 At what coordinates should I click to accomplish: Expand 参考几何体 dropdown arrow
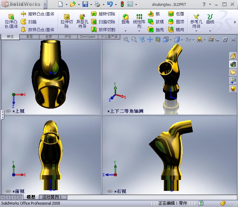[196, 31]
